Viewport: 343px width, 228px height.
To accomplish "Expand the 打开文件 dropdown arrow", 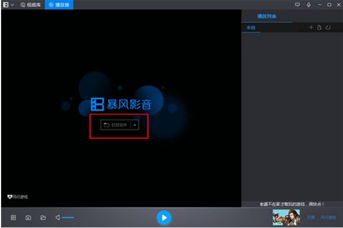I will point(135,125).
